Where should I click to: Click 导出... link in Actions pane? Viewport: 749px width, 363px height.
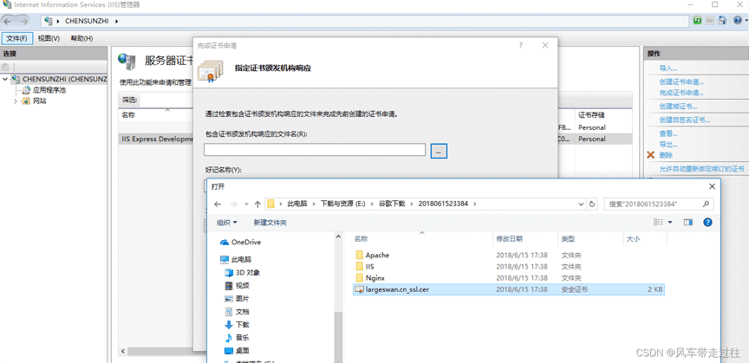click(668, 144)
